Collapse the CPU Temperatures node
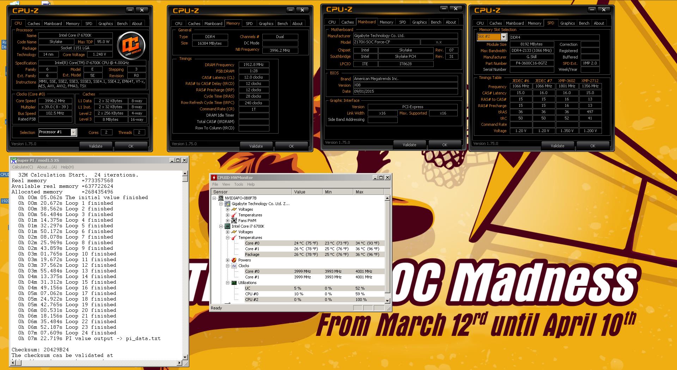 pos(227,238)
